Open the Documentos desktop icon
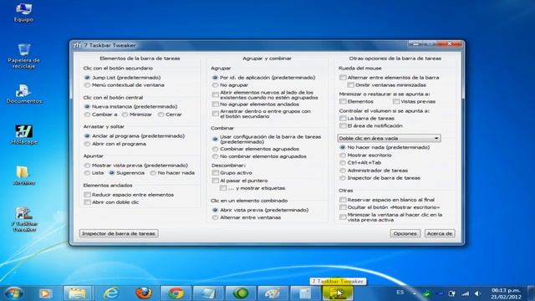This screenshot has width=535, height=301. (23, 94)
